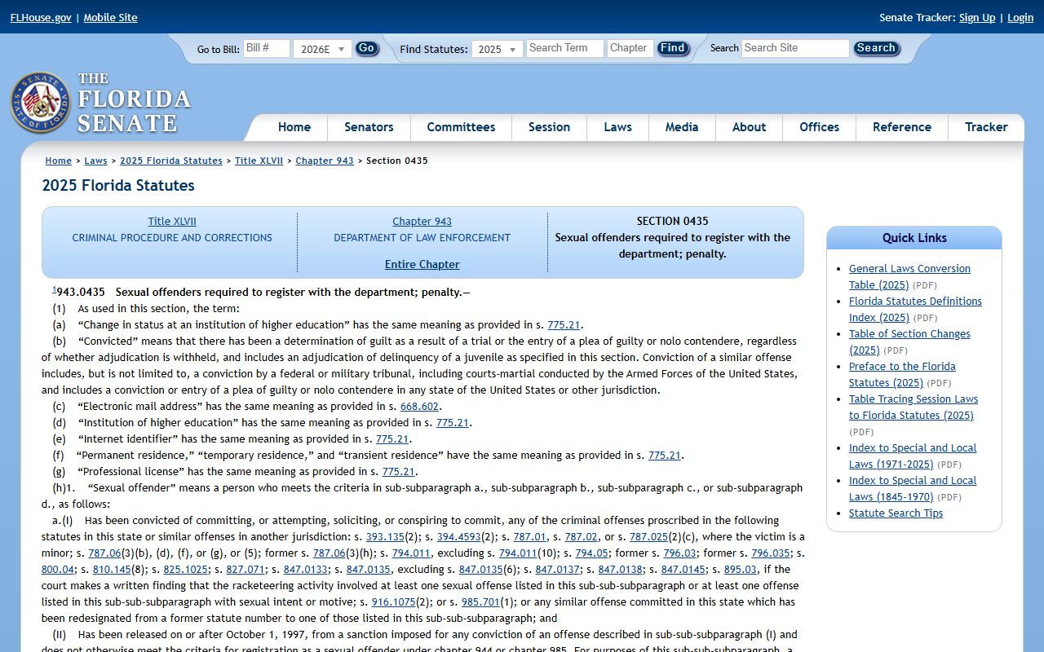Open Florida Statutes Definitions Index (2025)

[915, 309]
